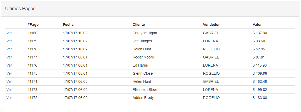Click payment number 11177 cell
Screen dimensions: 301x112
32,57
